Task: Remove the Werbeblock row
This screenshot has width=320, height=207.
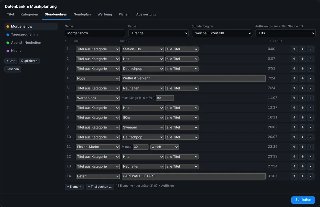Action: click(310, 98)
